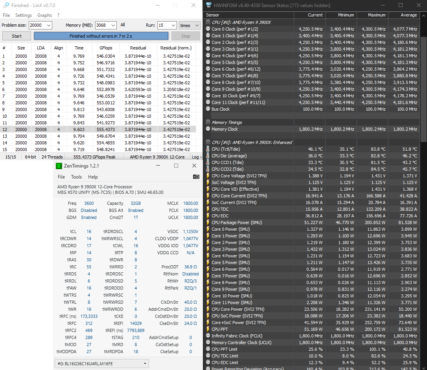Screen dimensions: 427x370
Task: Click the Freq value 3600 in ZenTimings
Action: point(89,203)
